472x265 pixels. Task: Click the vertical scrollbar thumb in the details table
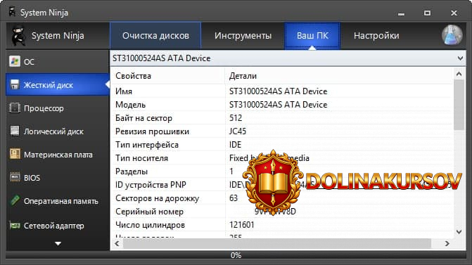point(459,105)
